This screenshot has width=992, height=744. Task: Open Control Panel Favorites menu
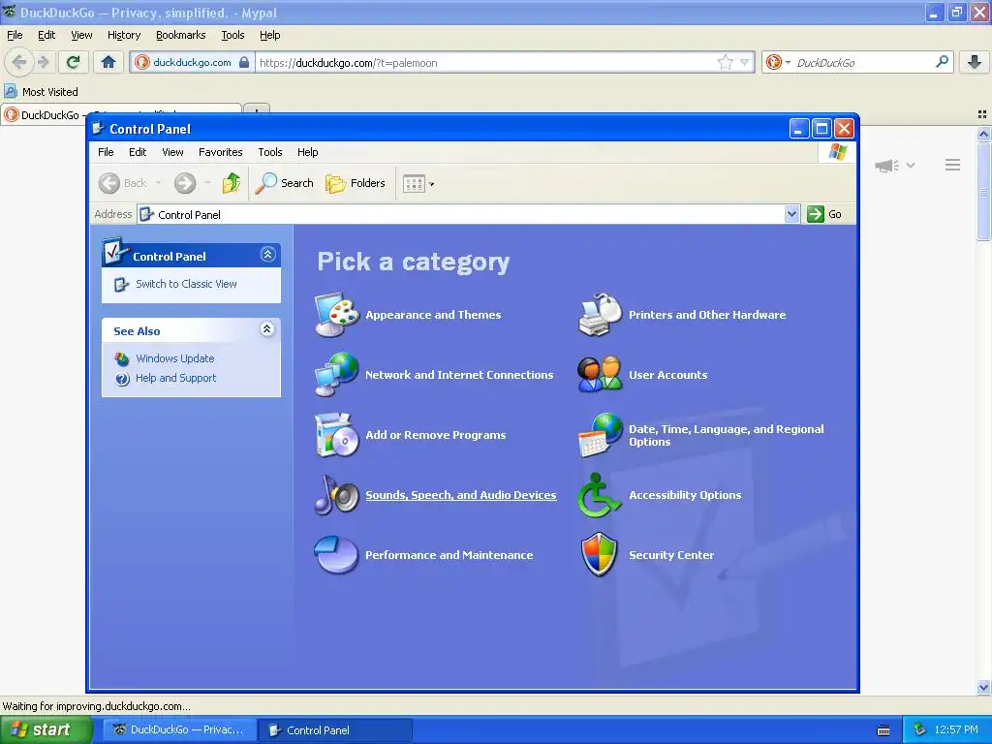[x=220, y=152]
